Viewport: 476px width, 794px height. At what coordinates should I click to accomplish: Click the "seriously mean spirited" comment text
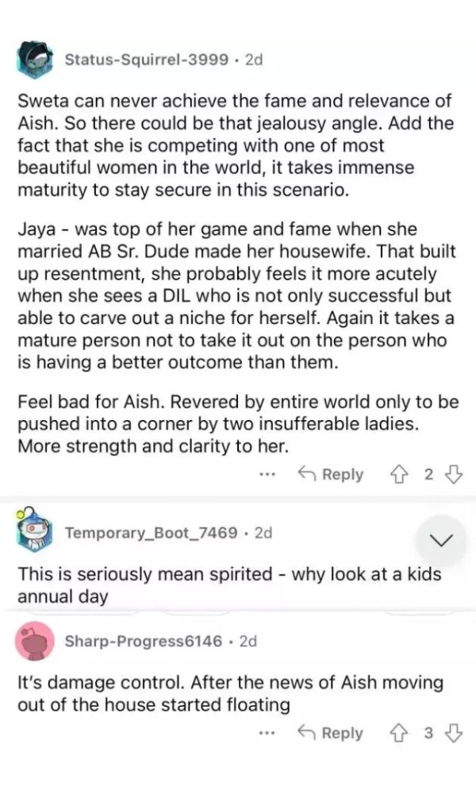click(229, 584)
